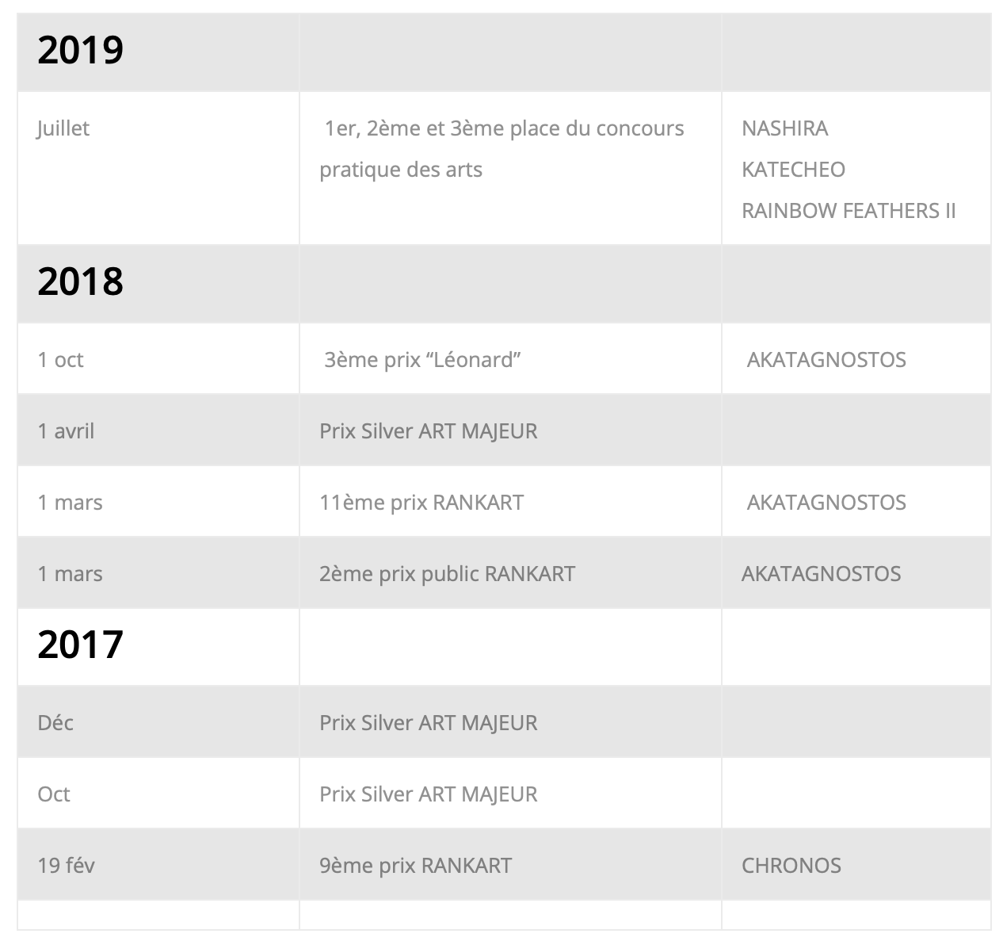Click the 11ème prix RANKART entry

421,503
